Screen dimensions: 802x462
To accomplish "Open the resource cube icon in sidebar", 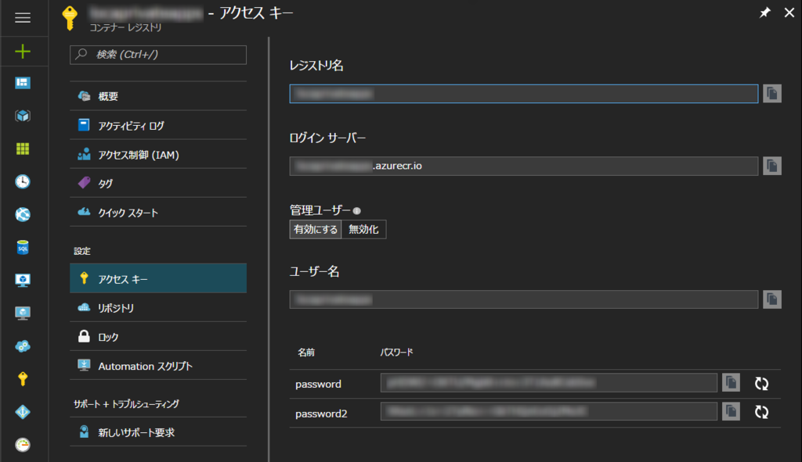I will click(x=23, y=116).
